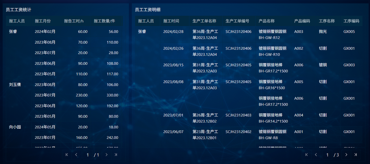370x164 pixels.
Task: Jump to last page in salary statistics panel
Action: click(x=116, y=155)
